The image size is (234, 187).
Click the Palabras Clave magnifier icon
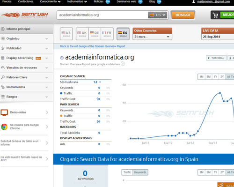(x=3, y=77)
